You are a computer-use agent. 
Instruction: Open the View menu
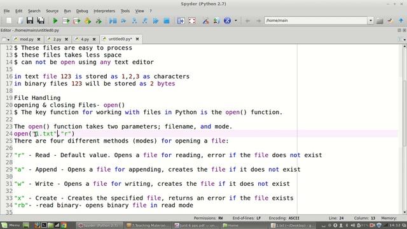pyautogui.click(x=139, y=11)
